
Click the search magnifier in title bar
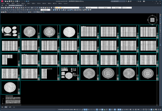tap(127, 1)
